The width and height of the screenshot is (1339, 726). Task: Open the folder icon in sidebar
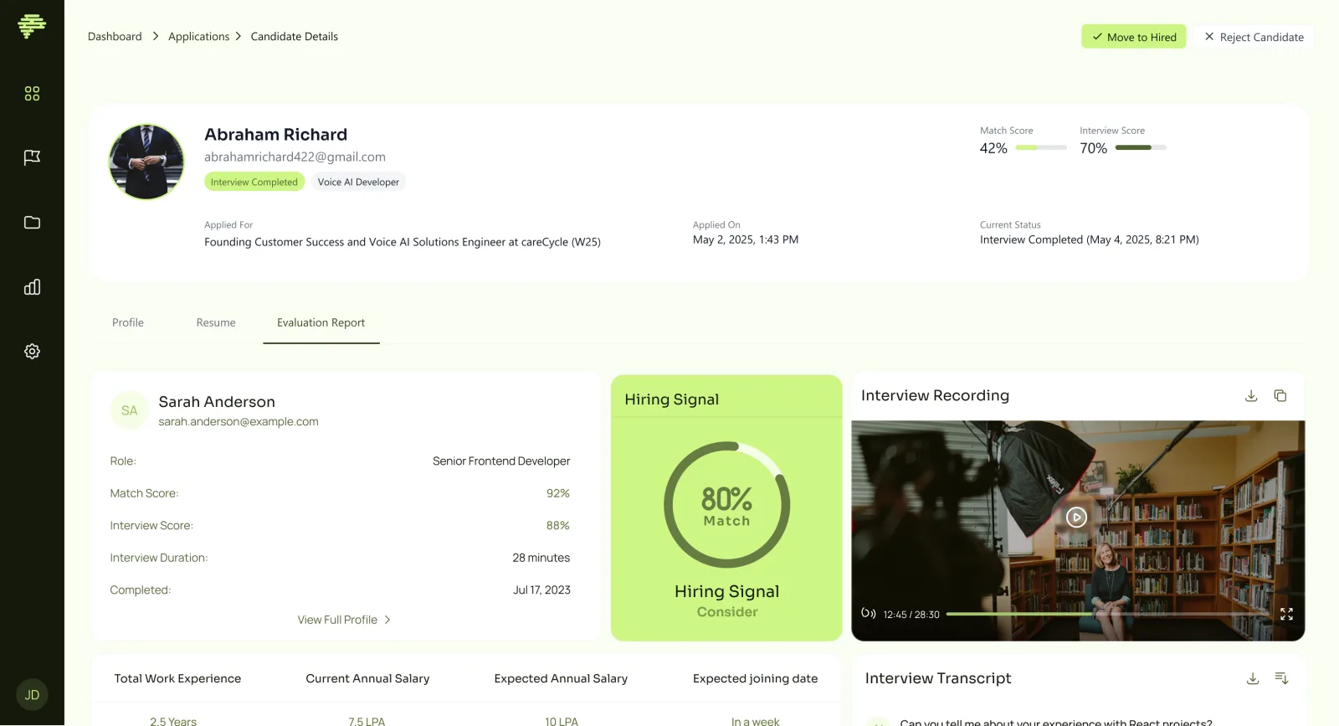[x=32, y=222]
